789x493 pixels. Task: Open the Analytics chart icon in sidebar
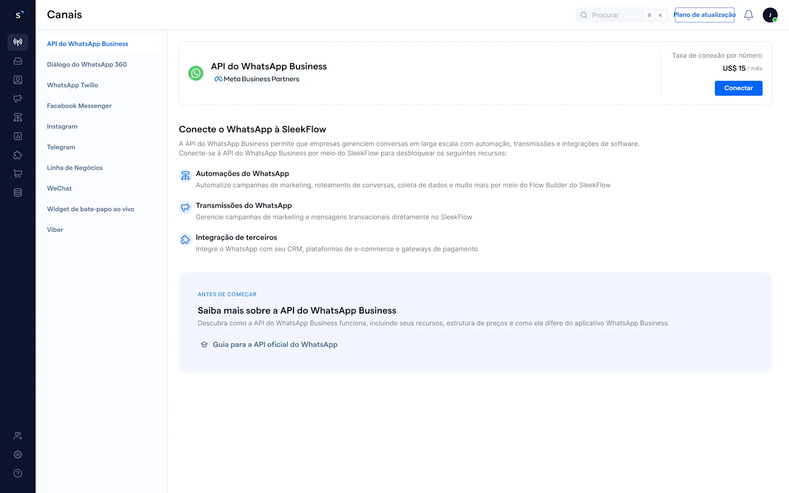[18, 136]
